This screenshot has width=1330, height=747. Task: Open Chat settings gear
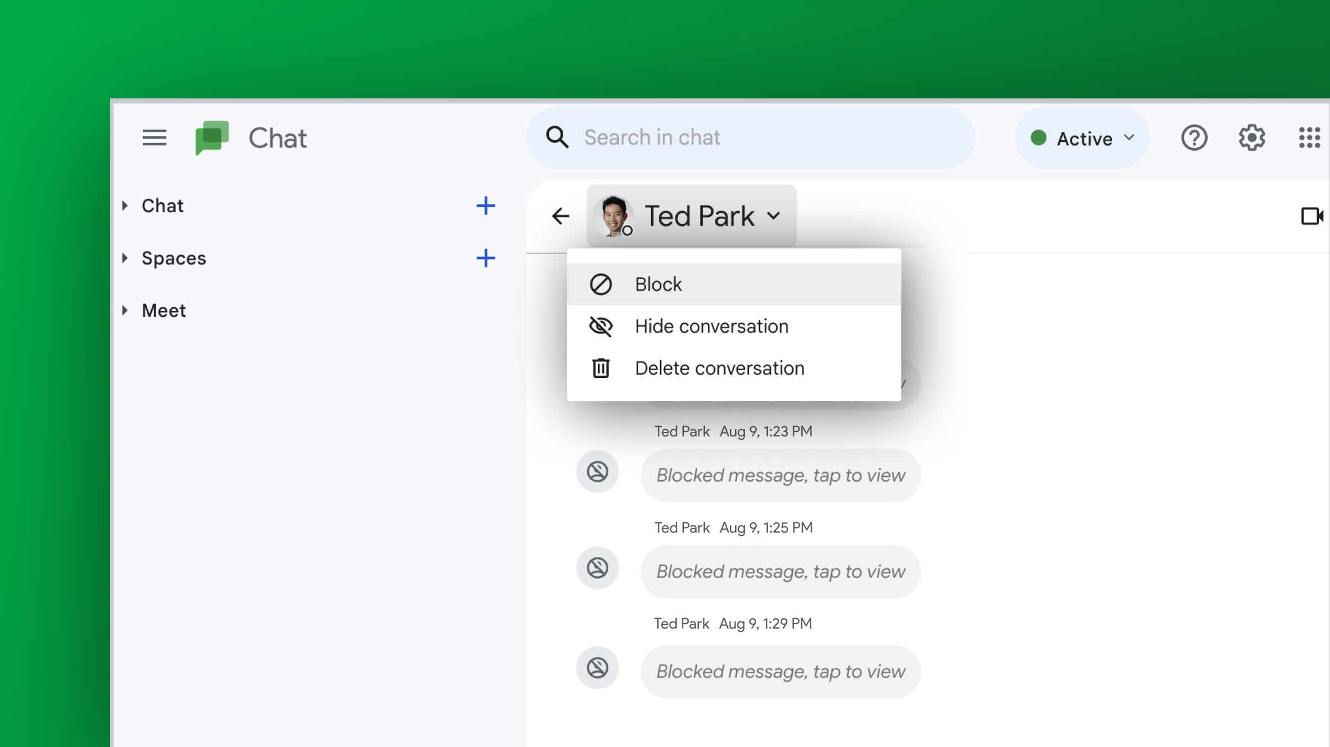[x=1252, y=138]
